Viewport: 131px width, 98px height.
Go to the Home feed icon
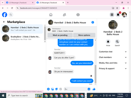pos(51,15)
